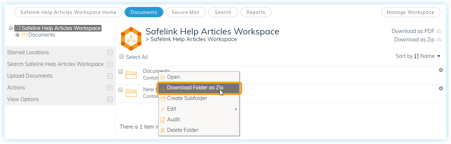451x144 pixels.
Task: Choose Audit from the context menu
Action: coord(199,119)
